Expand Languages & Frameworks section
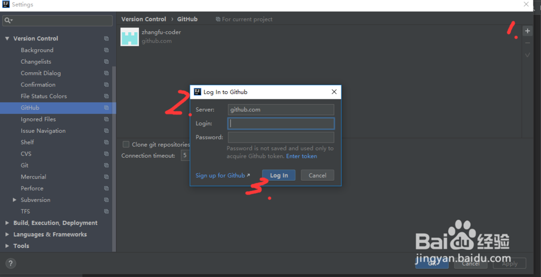Image resolution: width=541 pixels, height=277 pixels. pos(7,234)
